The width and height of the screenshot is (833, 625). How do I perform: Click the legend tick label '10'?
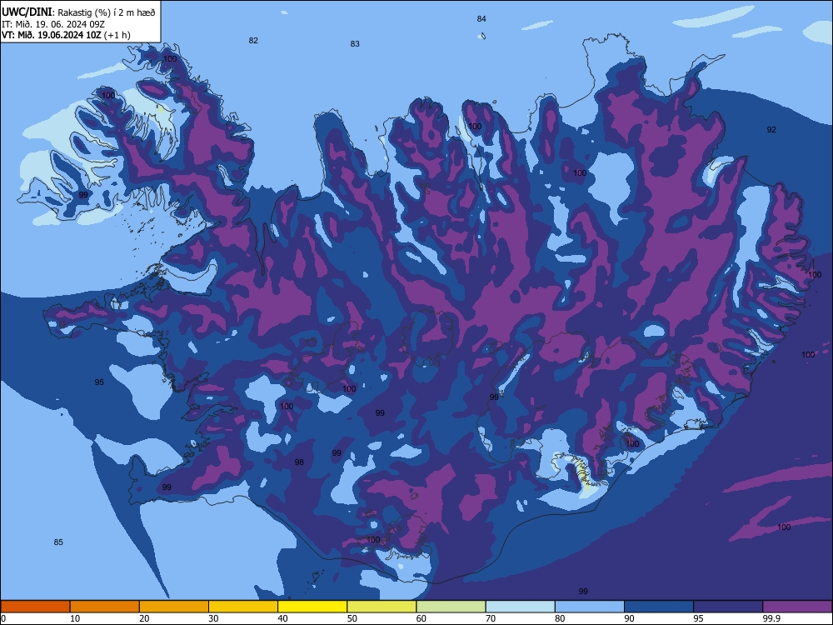(75, 618)
